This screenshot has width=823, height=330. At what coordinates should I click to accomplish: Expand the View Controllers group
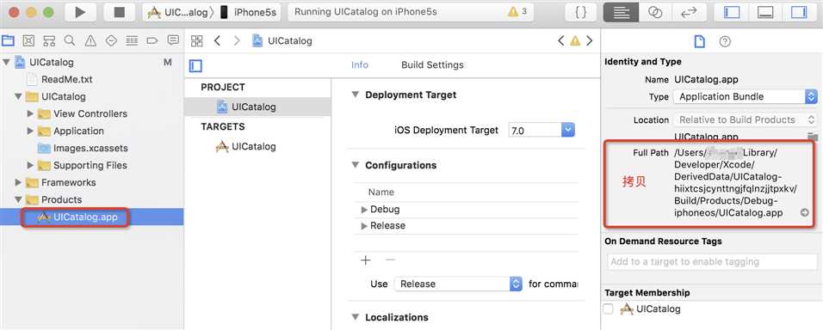pos(30,113)
